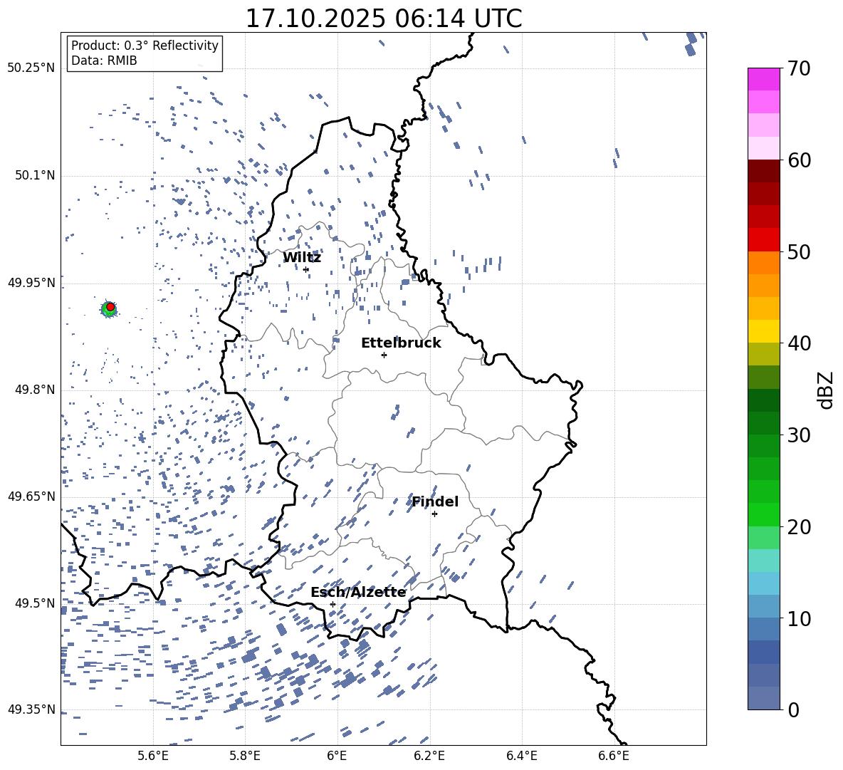This screenshot has width=843, height=770.
Task: Click the Findel station cross marker
Action: coord(434,514)
